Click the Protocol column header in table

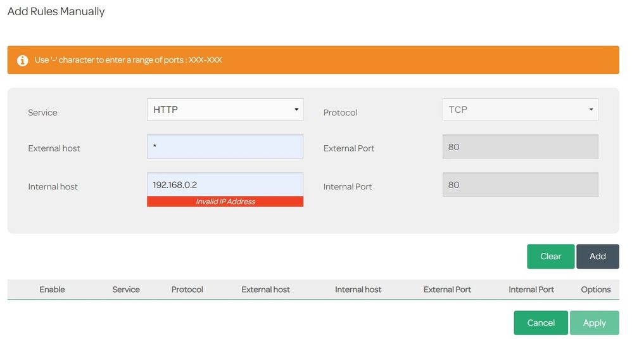click(187, 290)
